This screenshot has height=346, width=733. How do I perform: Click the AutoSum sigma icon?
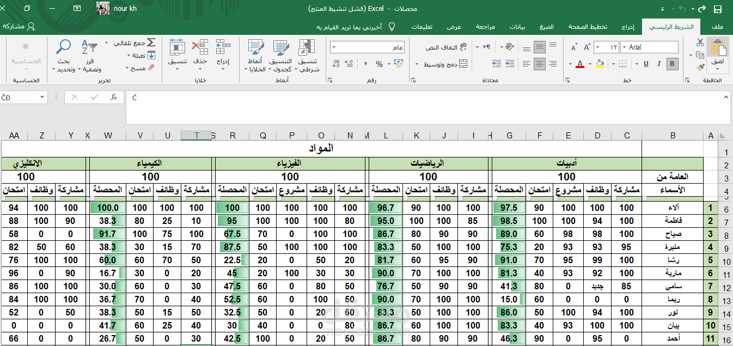pyautogui.click(x=151, y=43)
